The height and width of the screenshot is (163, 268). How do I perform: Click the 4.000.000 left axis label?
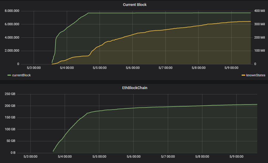pyautogui.click(x=12, y=37)
